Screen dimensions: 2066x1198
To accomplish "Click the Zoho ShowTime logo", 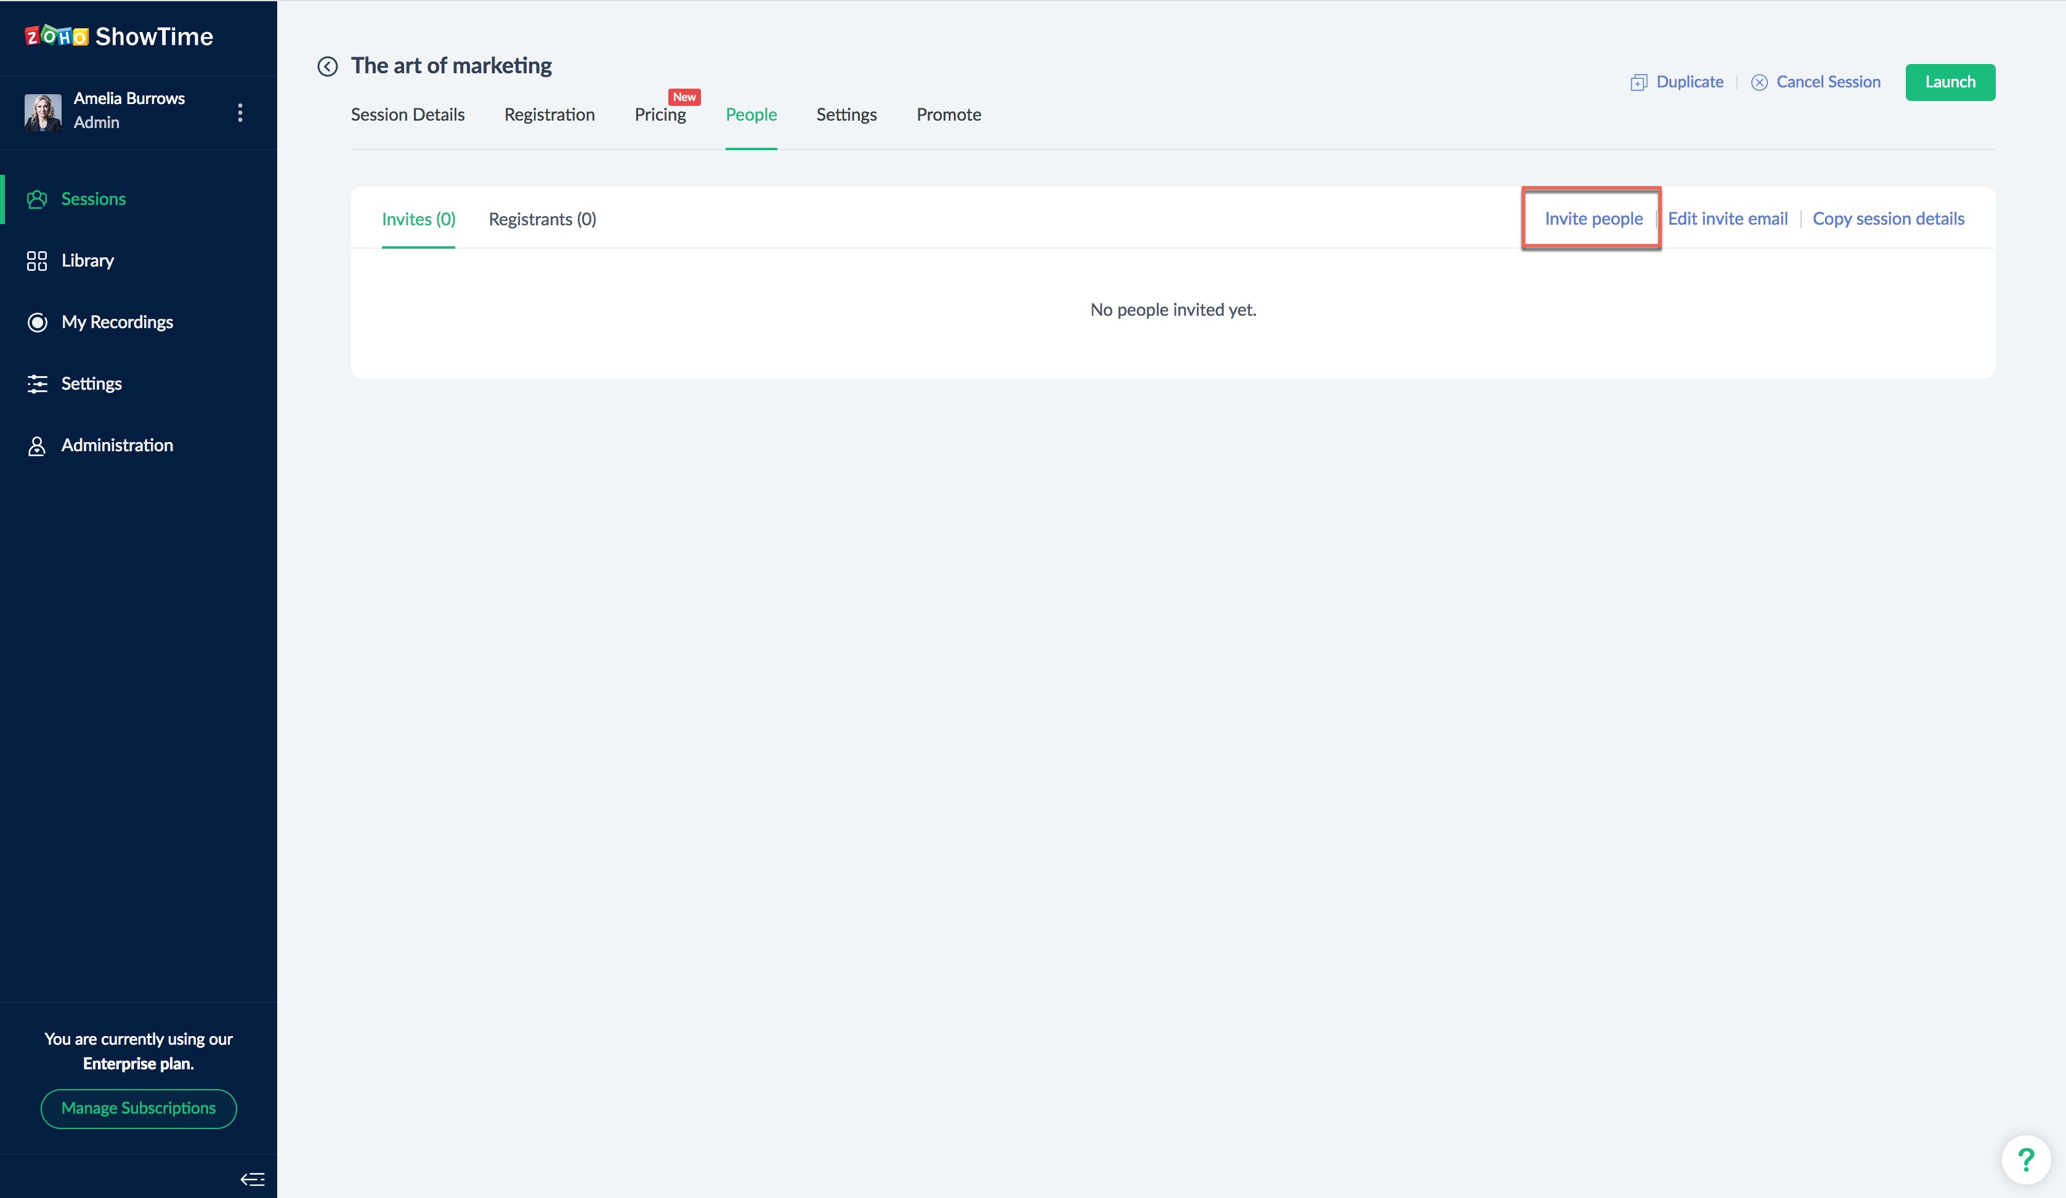I will click(x=119, y=36).
